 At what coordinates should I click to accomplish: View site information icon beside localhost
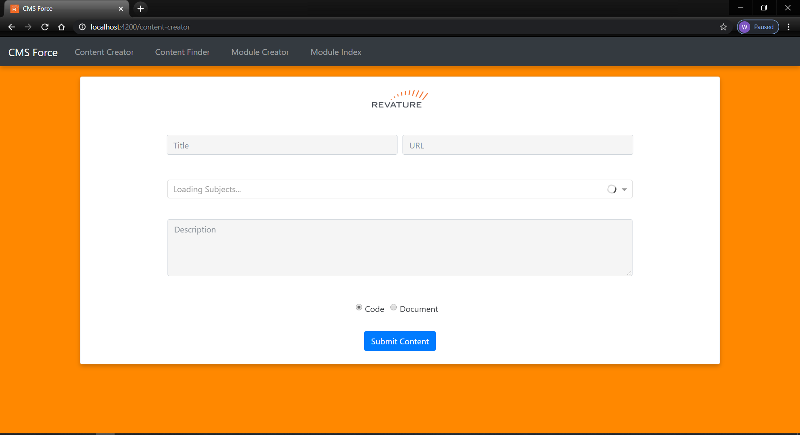(x=82, y=27)
